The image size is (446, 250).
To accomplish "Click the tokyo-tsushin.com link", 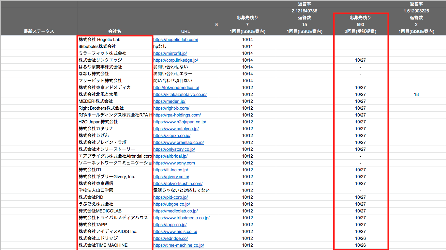I will tap(178, 183).
